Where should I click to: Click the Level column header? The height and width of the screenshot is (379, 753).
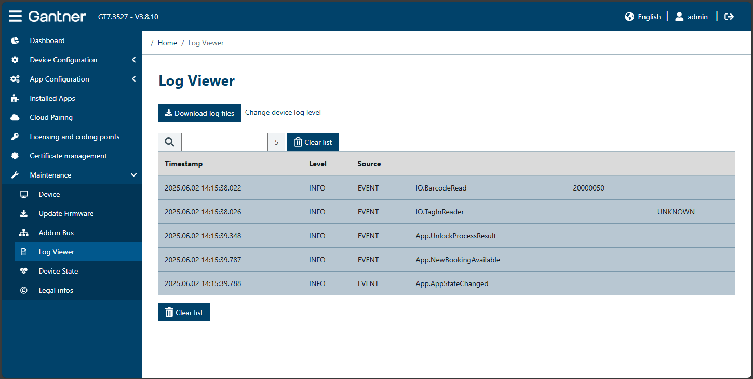[x=318, y=164]
